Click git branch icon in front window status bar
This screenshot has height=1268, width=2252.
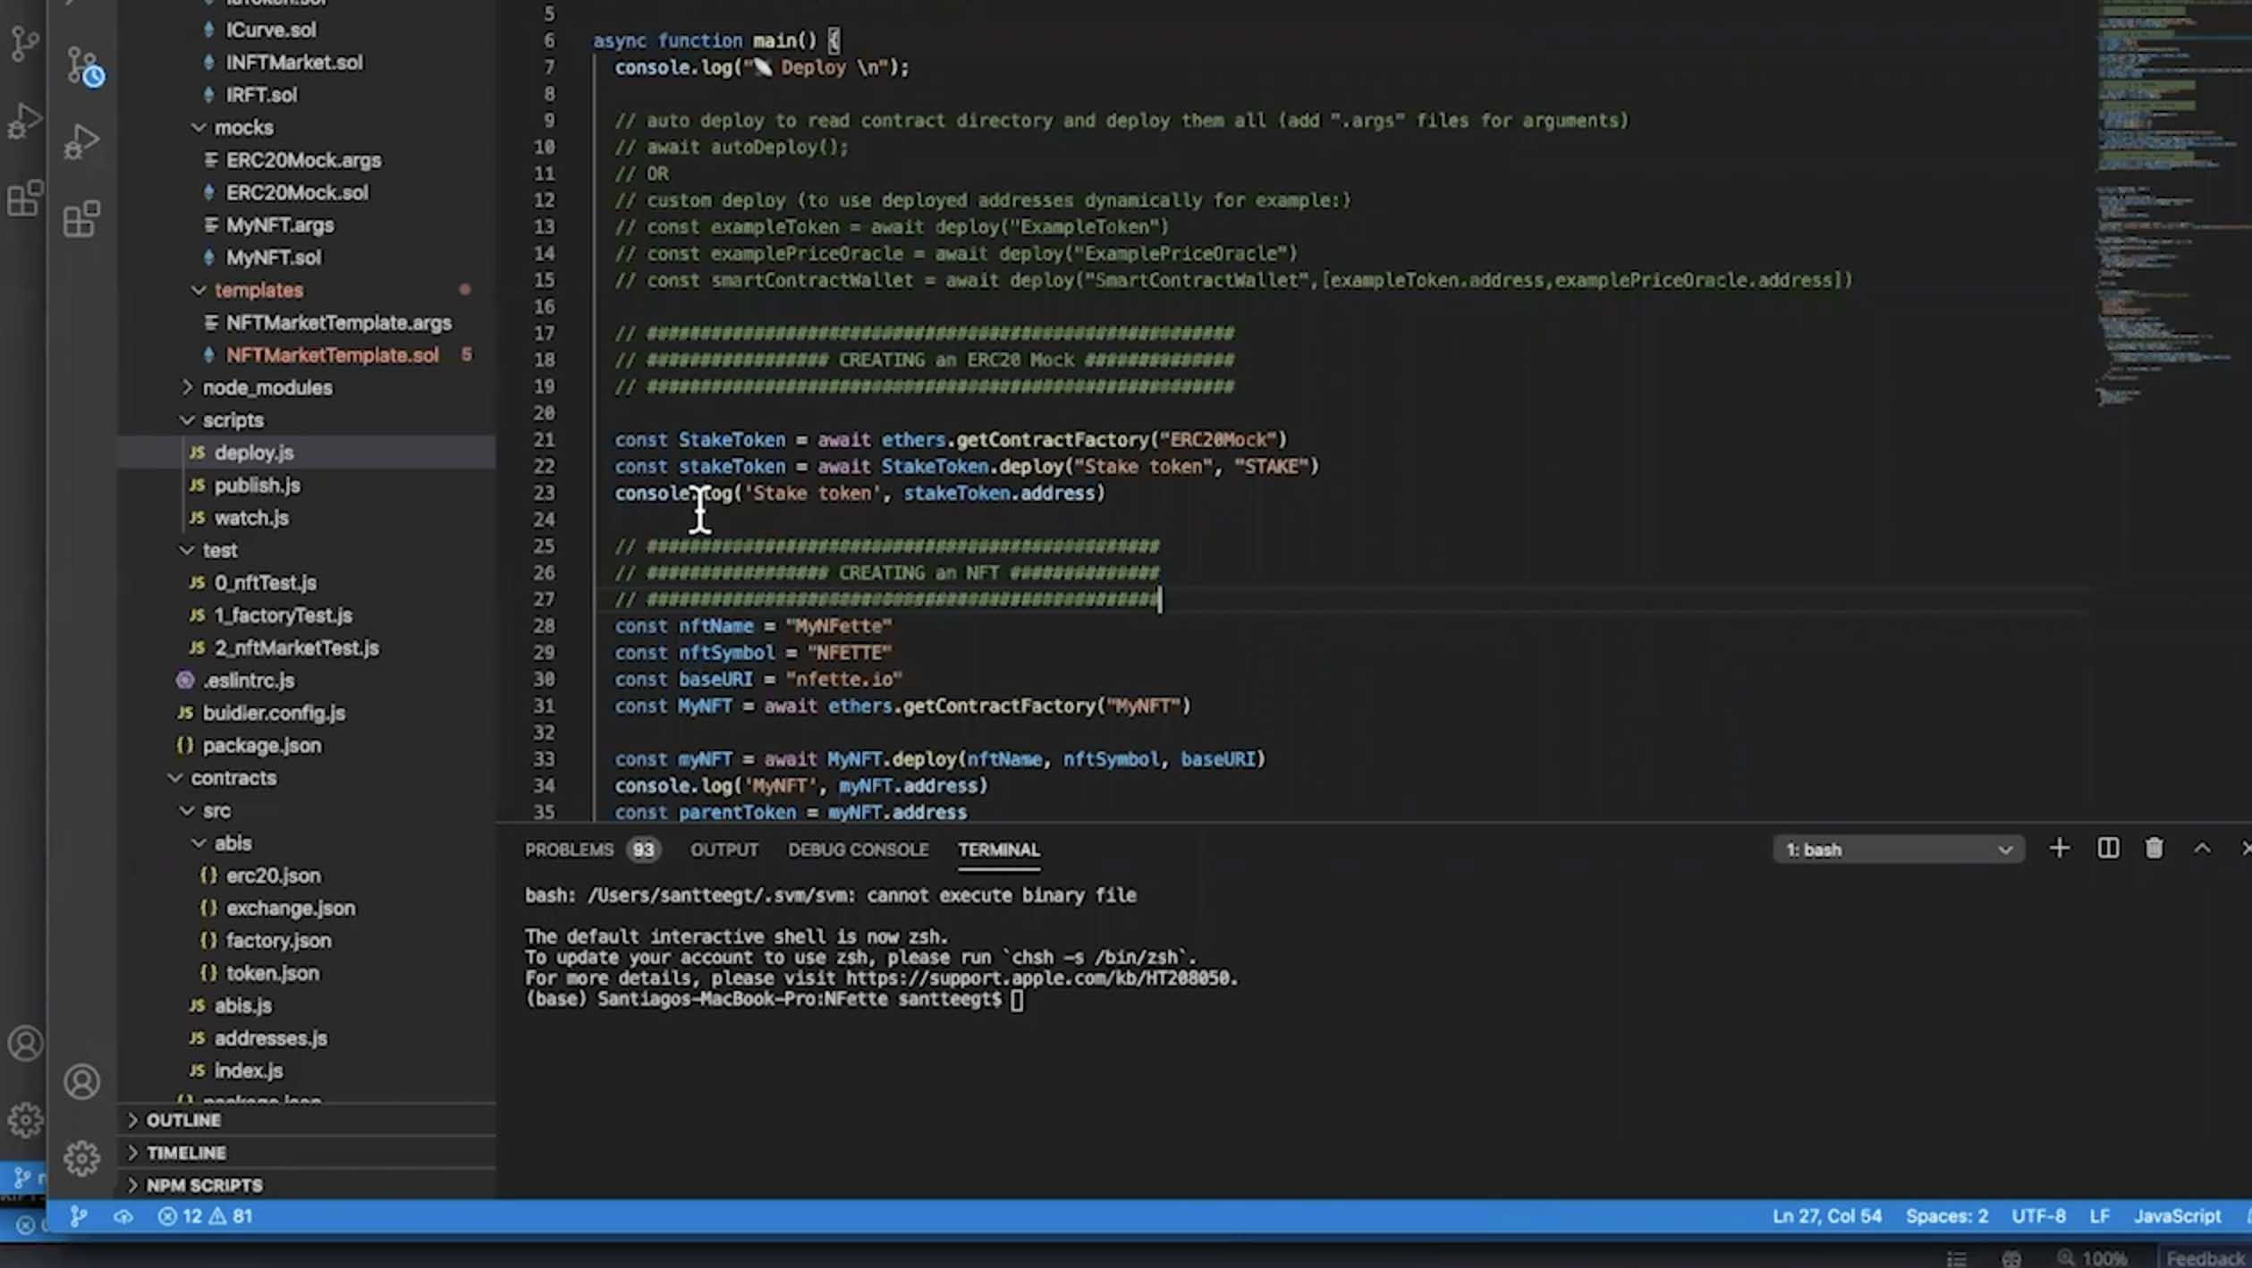click(79, 1216)
